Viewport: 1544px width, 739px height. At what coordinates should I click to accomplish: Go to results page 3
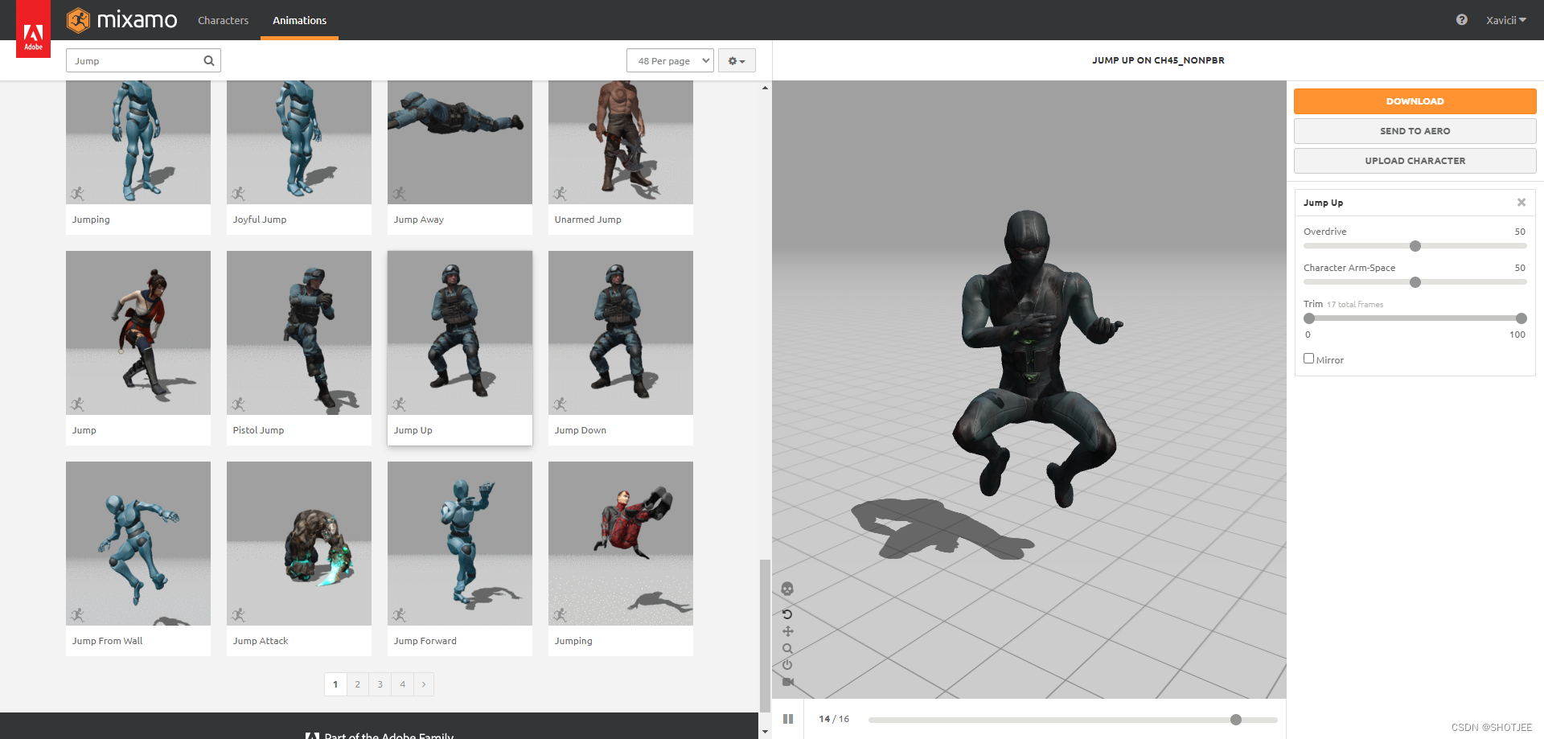pos(380,684)
